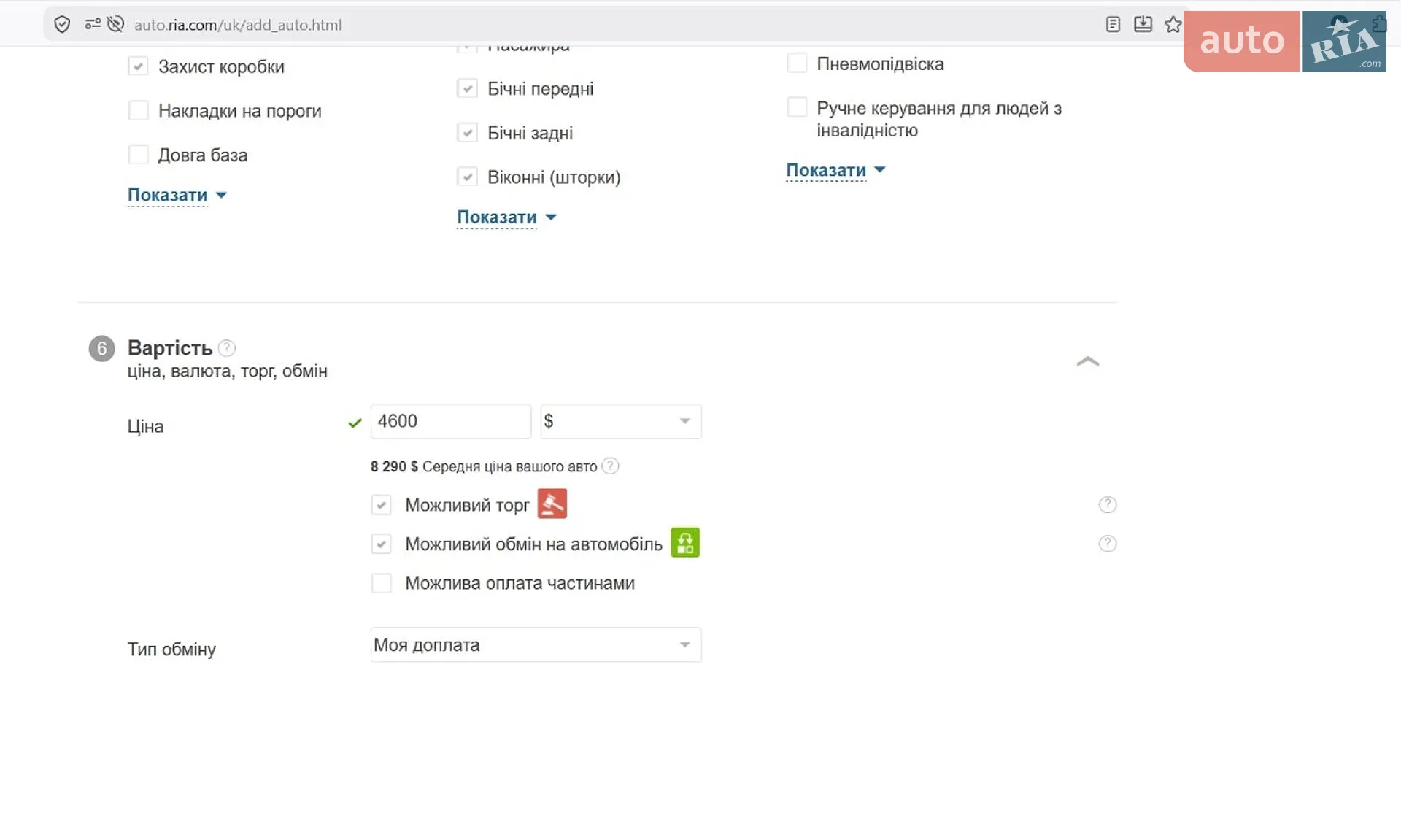Click the 8 290 $ average price text
This screenshot has height=832, width=1401.
point(394,466)
